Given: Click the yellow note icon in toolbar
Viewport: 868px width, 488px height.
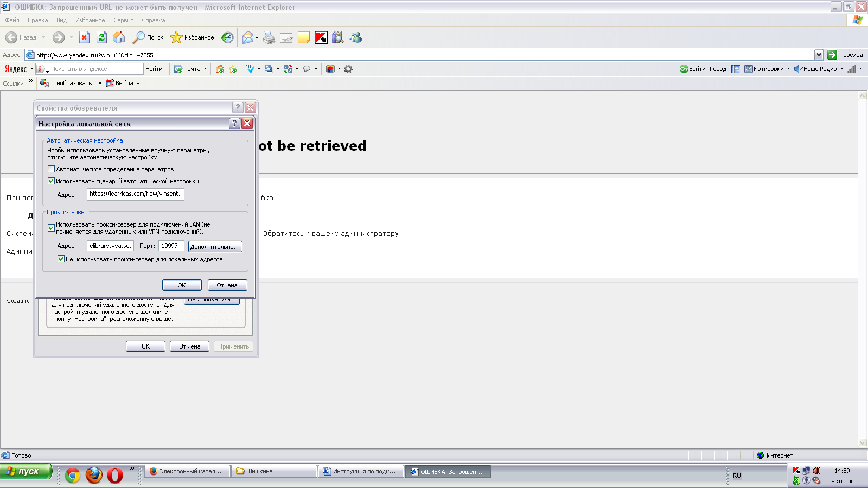Looking at the screenshot, I should click(304, 37).
